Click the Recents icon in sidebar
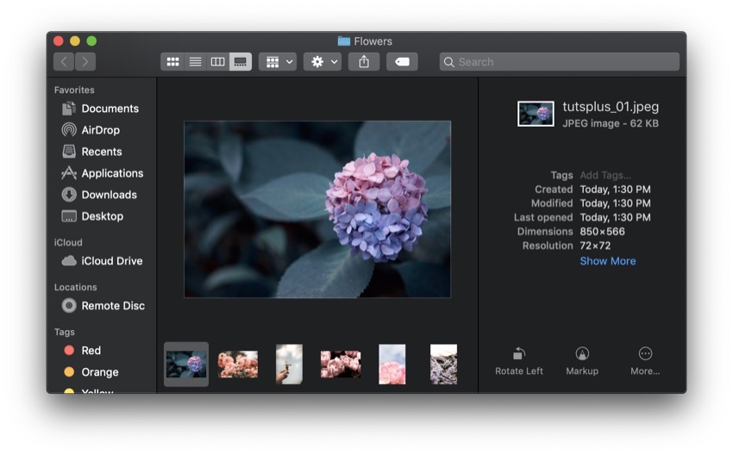 (69, 152)
